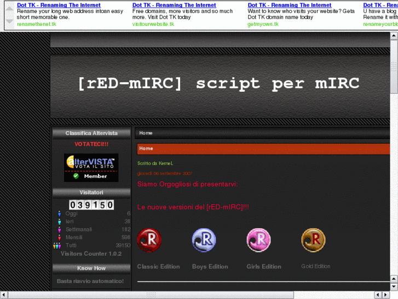This screenshot has width=398, height=299.
Task: Click Siamo Orgogliosi di presentarvi text
Action: [x=188, y=184]
